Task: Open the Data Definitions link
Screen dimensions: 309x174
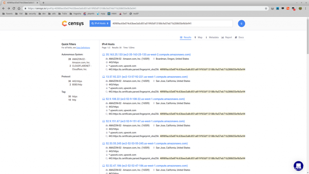Action: (x=83, y=48)
